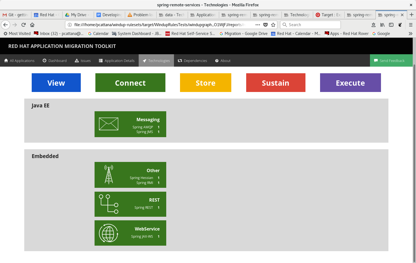Reload the current page
This screenshot has height=263, width=416.
(23, 25)
